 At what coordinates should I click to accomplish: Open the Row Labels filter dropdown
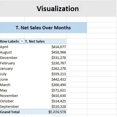pyautogui.click(x=22, y=41)
